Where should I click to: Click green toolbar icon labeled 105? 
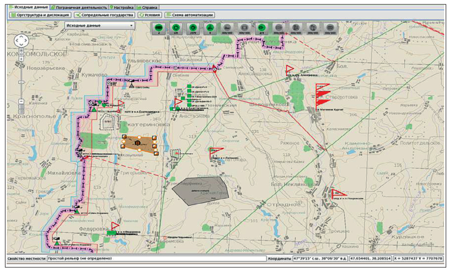pos(176,29)
